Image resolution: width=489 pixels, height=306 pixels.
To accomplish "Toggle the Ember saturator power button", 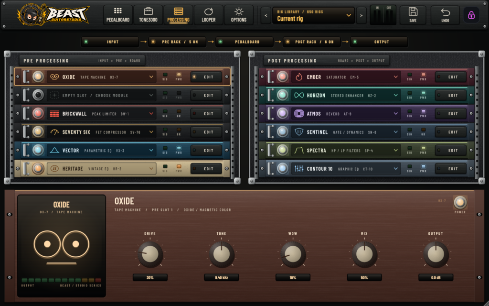I will point(283,77).
